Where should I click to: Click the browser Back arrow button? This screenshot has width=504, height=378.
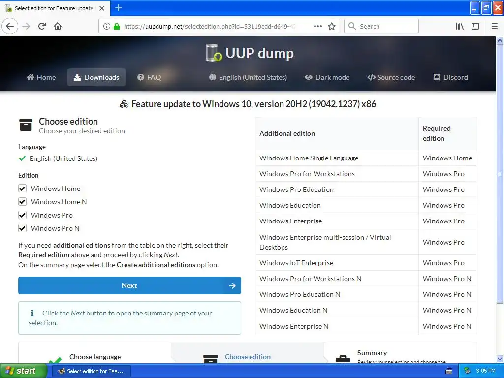[10, 26]
